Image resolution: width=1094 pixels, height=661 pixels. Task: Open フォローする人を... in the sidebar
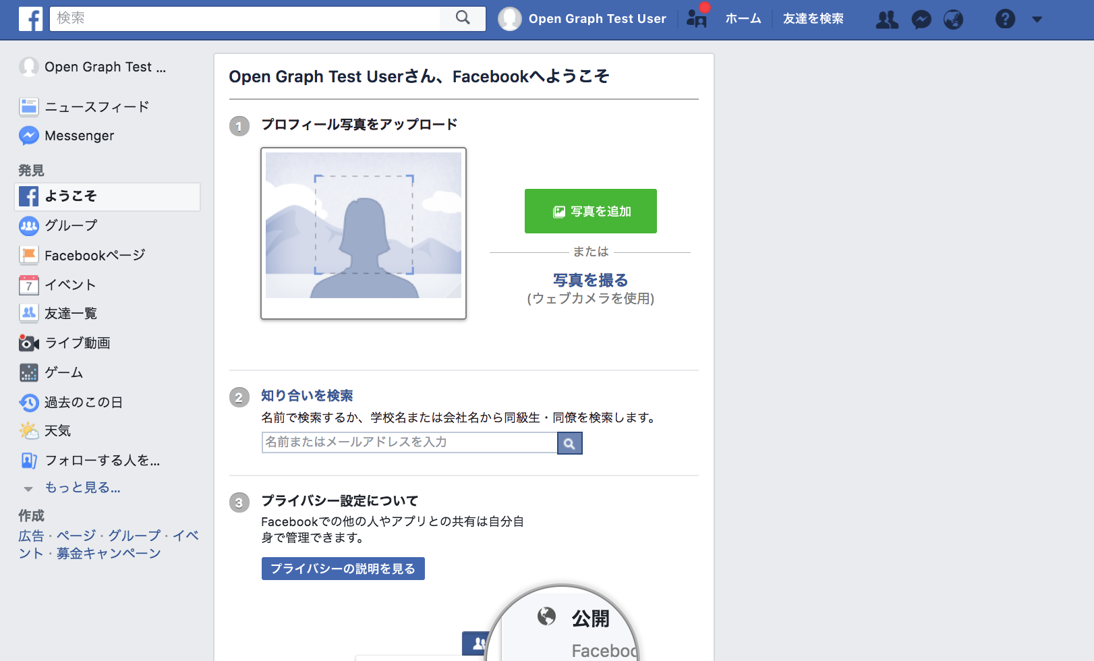pos(103,460)
